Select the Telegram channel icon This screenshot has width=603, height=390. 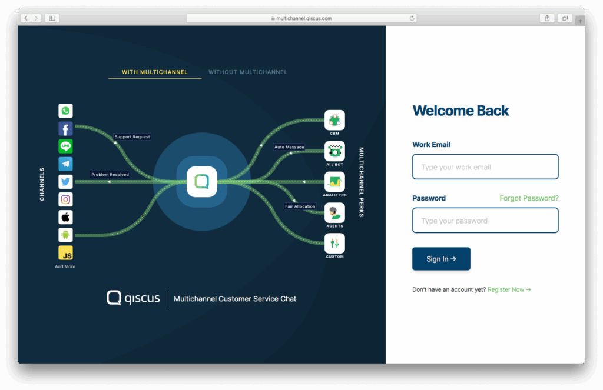65,164
